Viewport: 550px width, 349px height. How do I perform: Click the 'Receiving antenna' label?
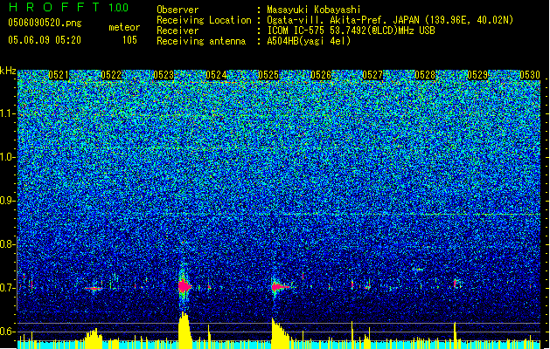(x=201, y=41)
